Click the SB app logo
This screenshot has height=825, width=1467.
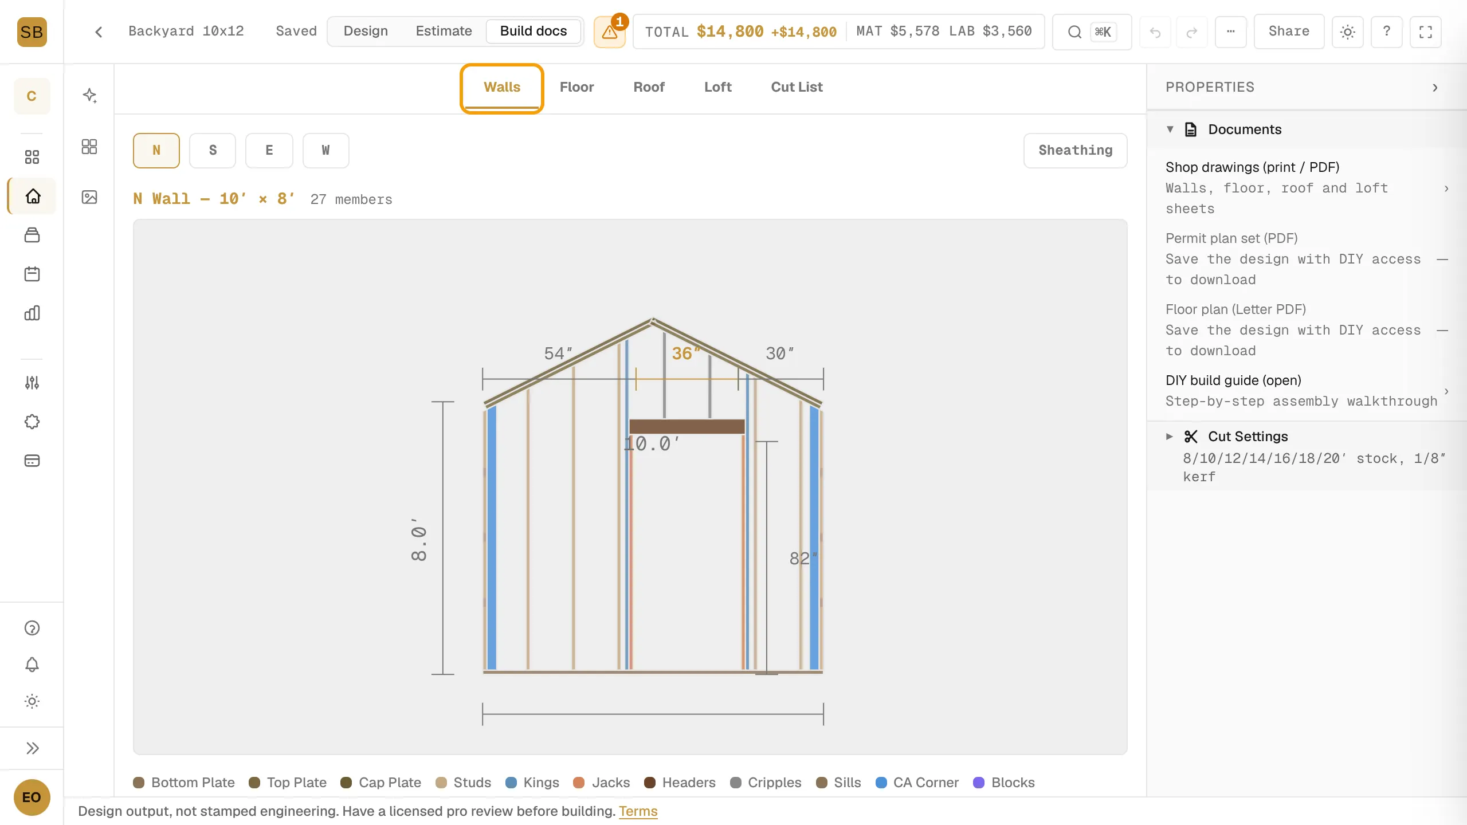32,32
